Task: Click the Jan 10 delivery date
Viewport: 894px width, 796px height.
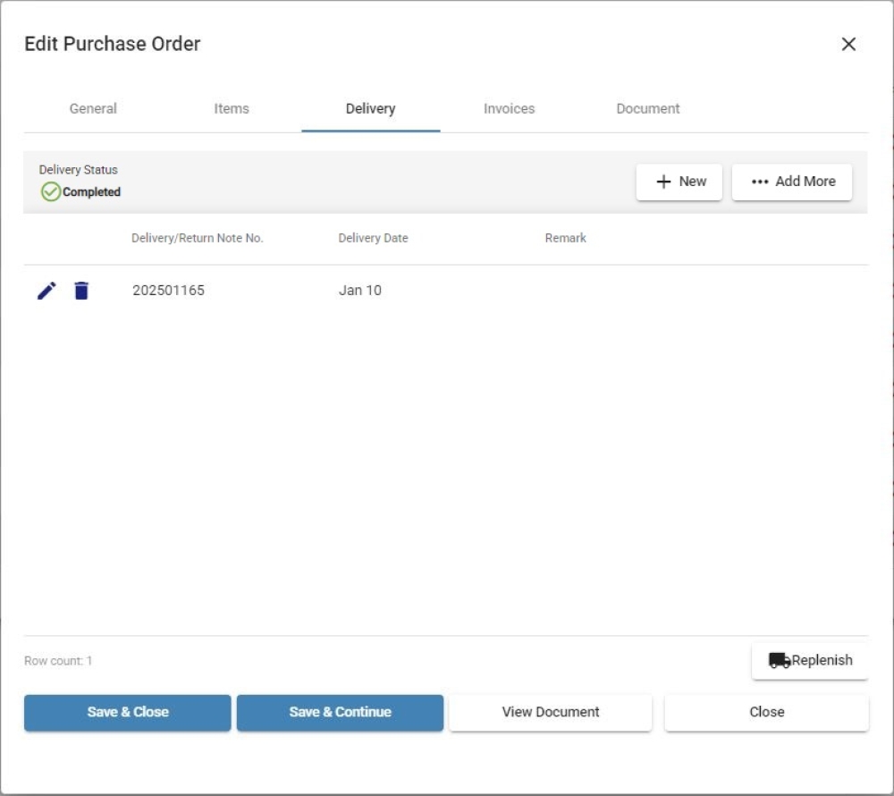Action: tap(359, 291)
